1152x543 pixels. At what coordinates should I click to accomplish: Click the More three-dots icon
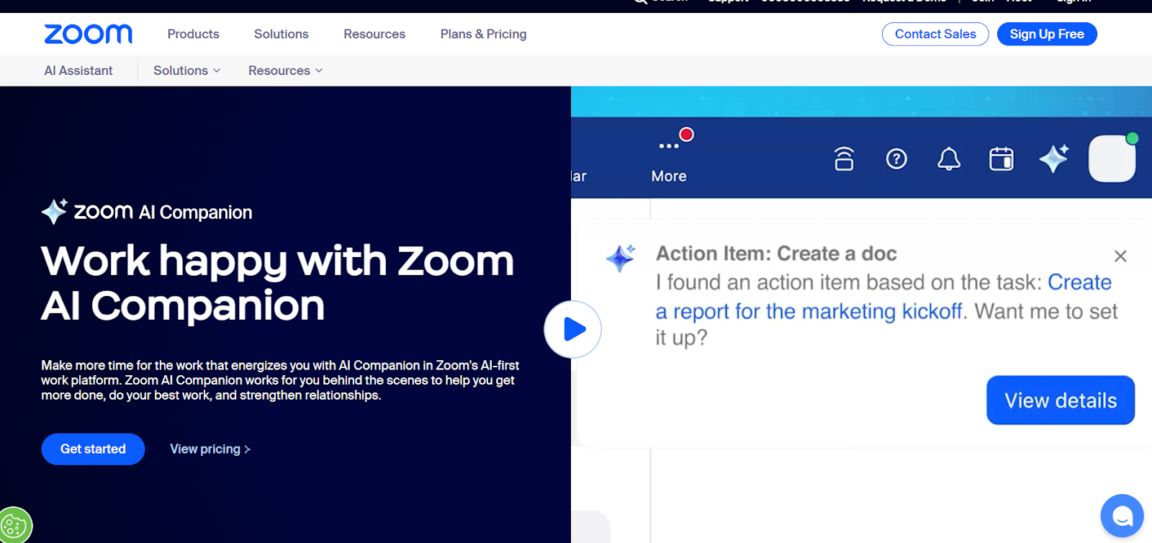tap(669, 145)
